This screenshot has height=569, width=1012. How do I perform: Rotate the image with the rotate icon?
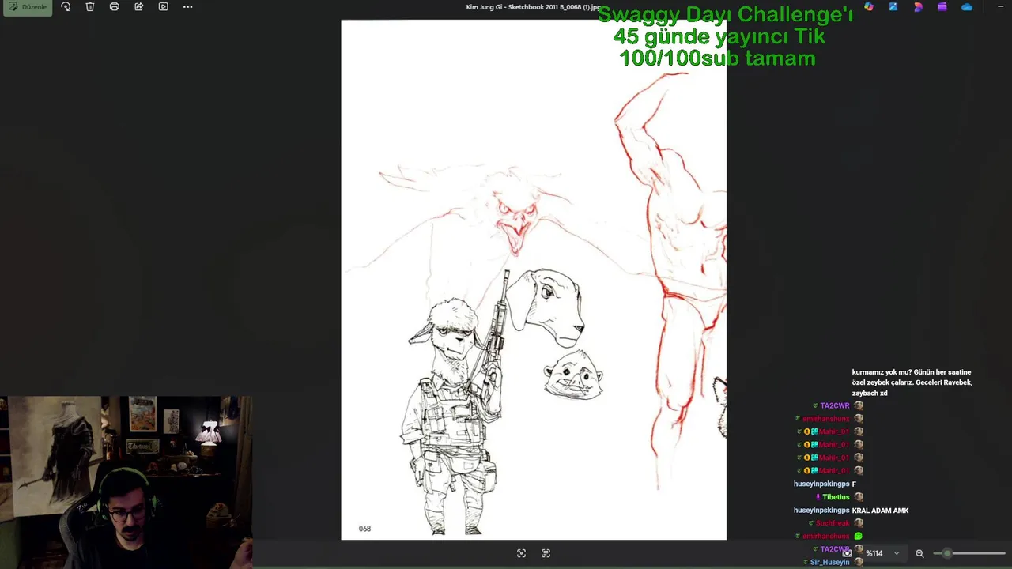click(66, 7)
